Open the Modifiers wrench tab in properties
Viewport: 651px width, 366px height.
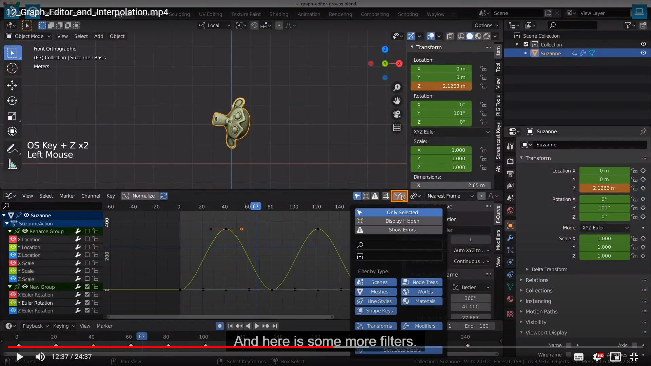510,238
